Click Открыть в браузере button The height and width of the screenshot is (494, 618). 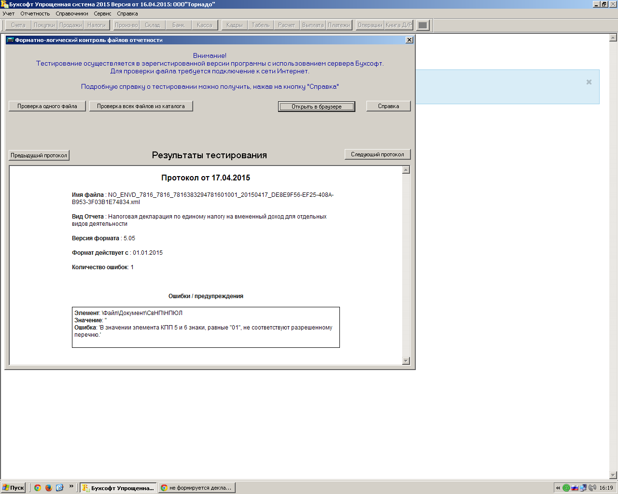coord(316,107)
